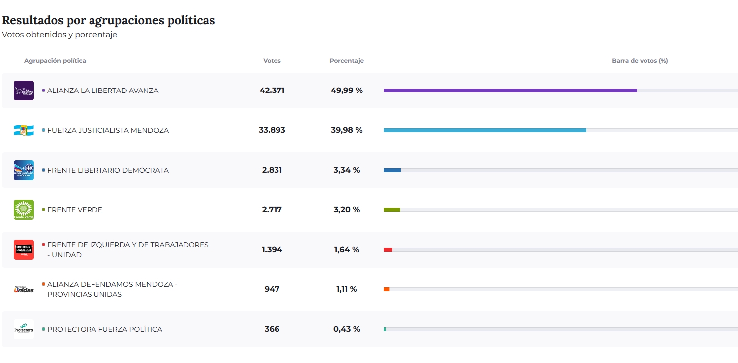Select the ALIANZA LA LIBERTAD AVANZA name

(103, 91)
